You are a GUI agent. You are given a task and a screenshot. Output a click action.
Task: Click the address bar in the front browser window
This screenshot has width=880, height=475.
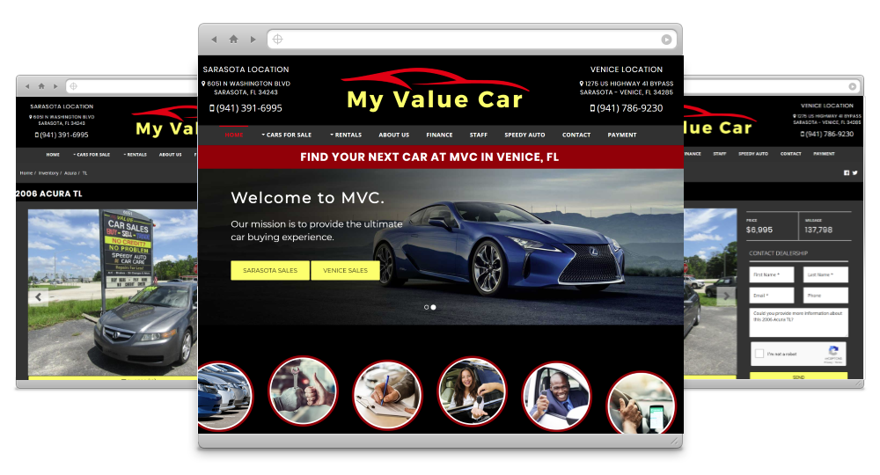click(472, 40)
